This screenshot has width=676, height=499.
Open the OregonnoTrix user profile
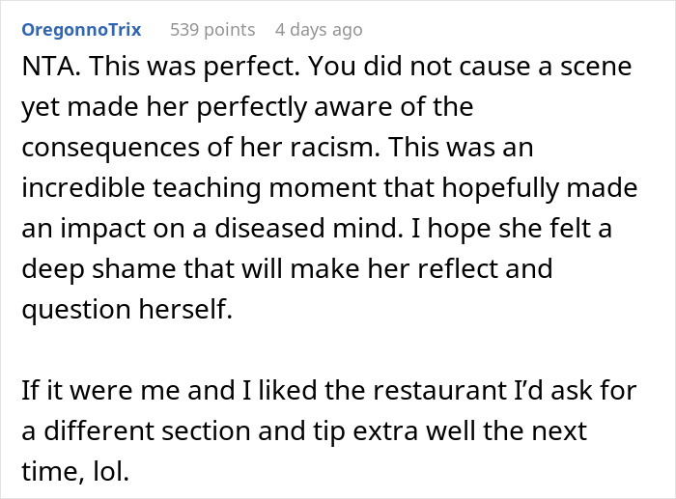click(81, 30)
